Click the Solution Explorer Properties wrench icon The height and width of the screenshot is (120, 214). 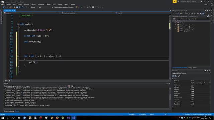point(200,13)
